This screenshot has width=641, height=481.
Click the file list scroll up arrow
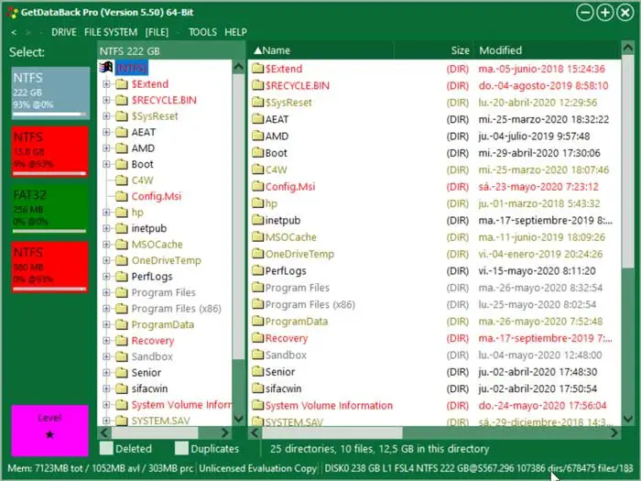[627, 48]
